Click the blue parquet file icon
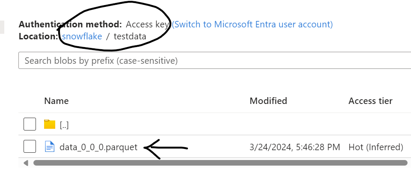Viewport: 411px width, 175px height. [x=50, y=147]
